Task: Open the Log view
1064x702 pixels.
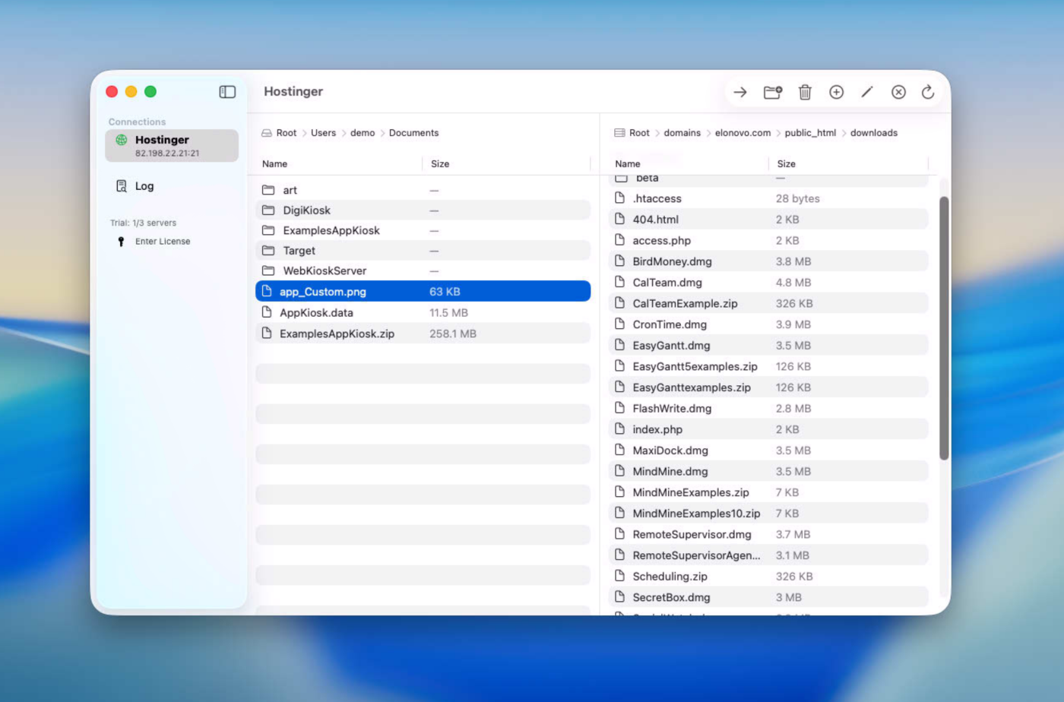Action: click(x=144, y=186)
